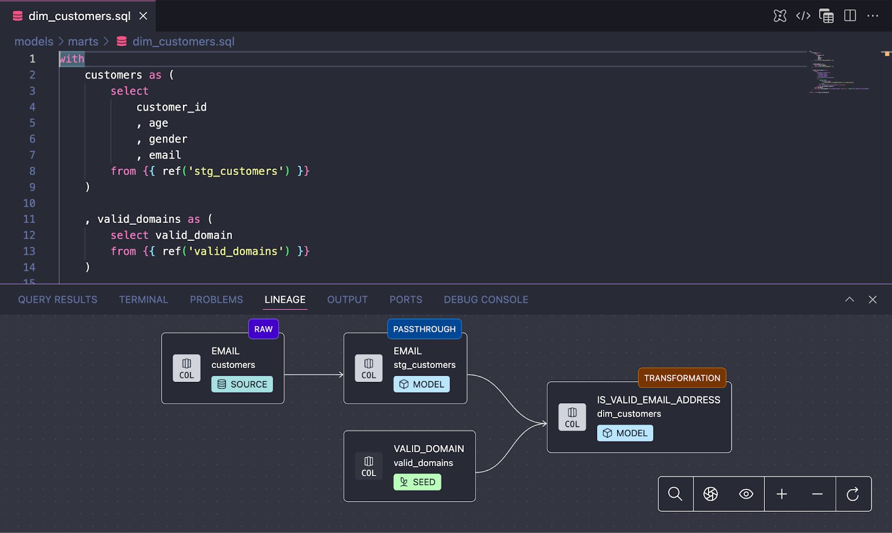Open the compiled code preview (</>) icon
This screenshot has height=533, width=892.
803,16
